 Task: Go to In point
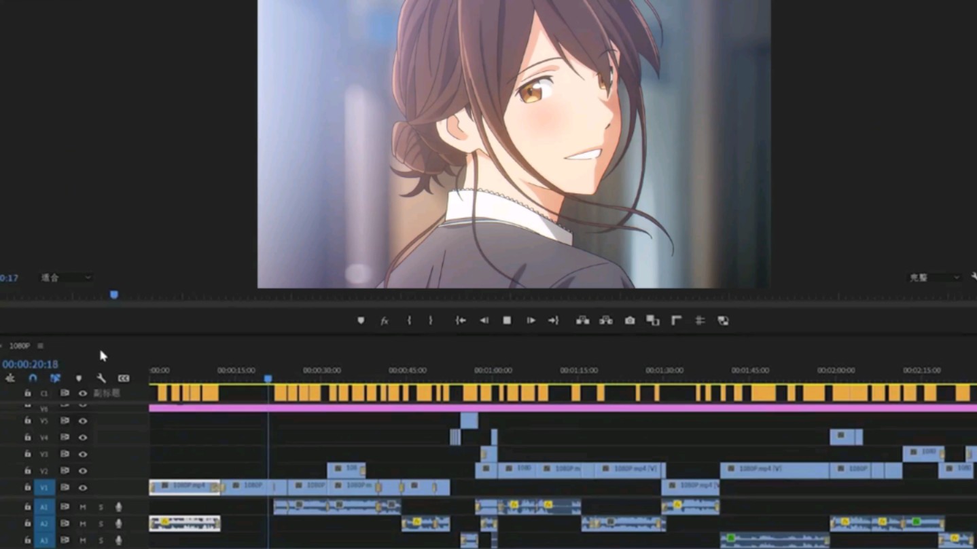point(461,320)
